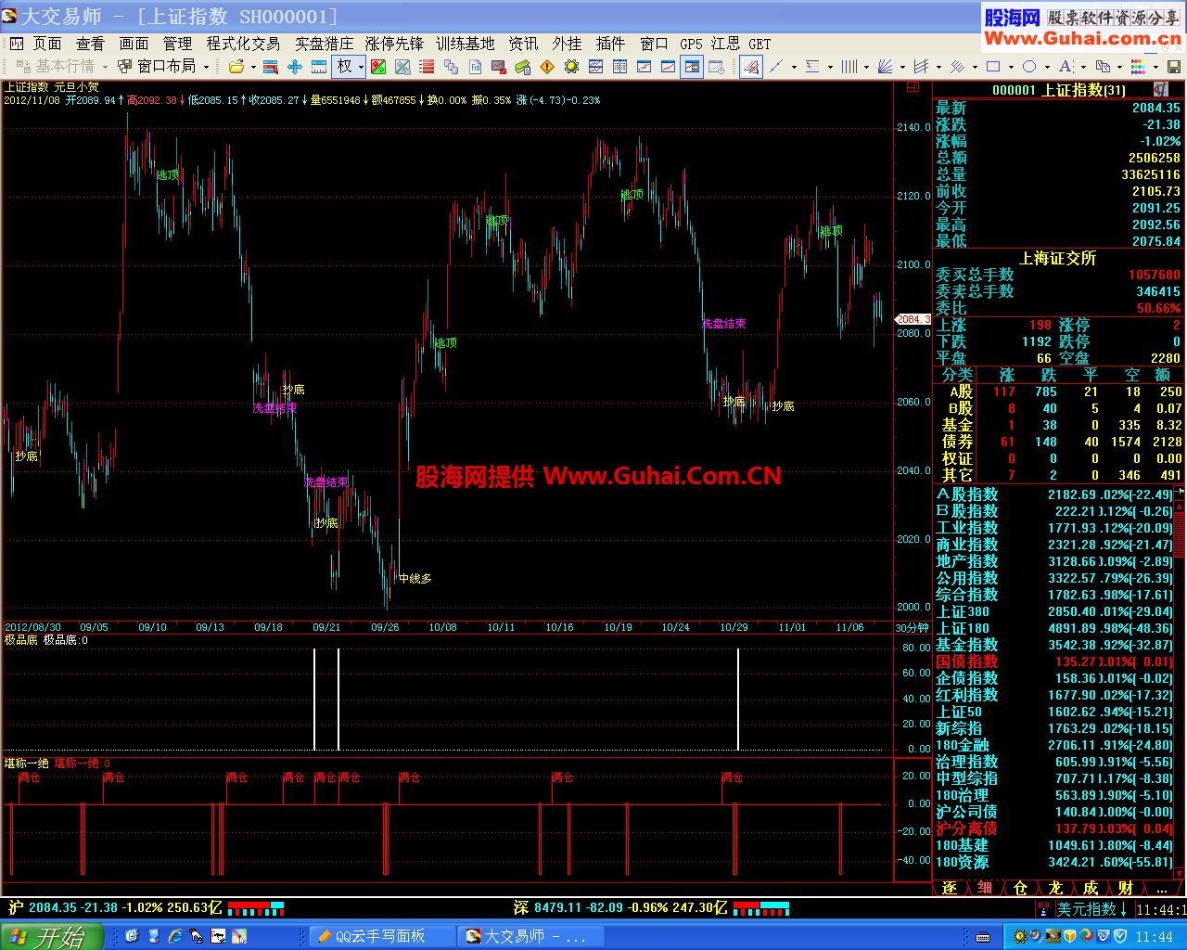1187x950 pixels.
Task: Click the 沪分离债 index row
Action: click(1053, 828)
